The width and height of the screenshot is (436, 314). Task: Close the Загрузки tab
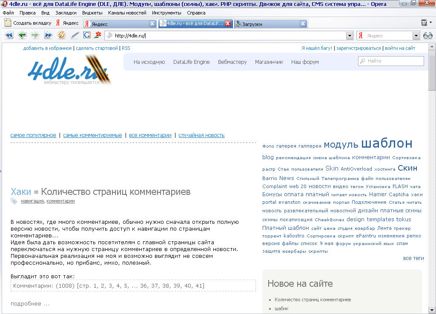(x=303, y=24)
